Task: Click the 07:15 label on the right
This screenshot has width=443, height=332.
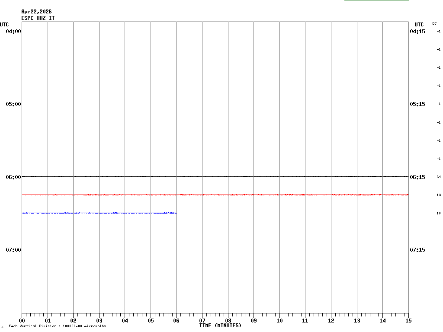Action: pyautogui.click(x=417, y=250)
